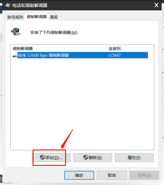164x185 pixels.
Task: Select the 标准 33600 bps 调制解调器 entry
Action: pyautogui.click(x=43, y=55)
